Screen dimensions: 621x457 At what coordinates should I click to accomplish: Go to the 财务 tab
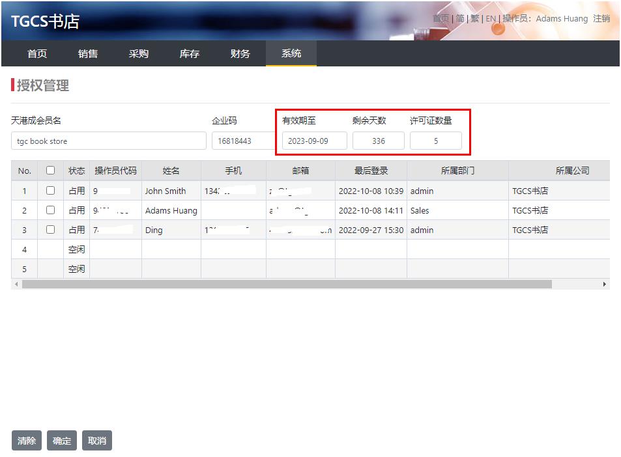pos(240,53)
